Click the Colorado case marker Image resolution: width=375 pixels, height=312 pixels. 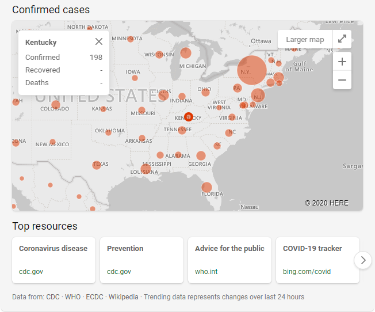(x=55, y=104)
